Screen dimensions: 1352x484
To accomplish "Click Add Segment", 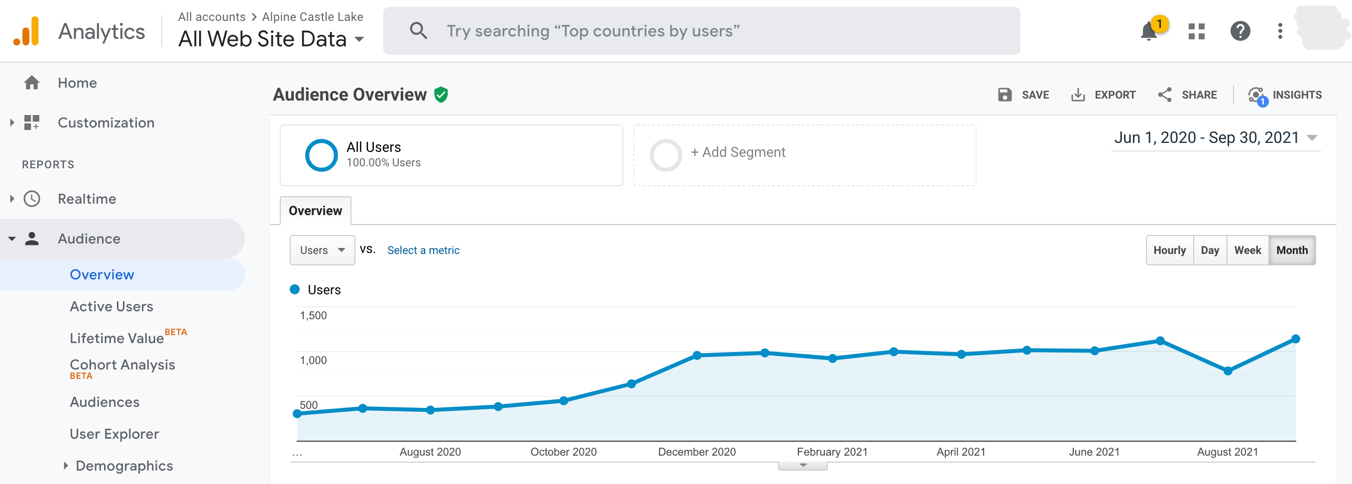I will 737,152.
